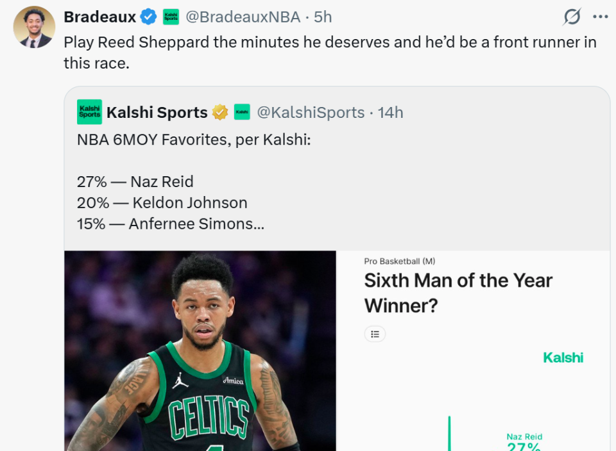This screenshot has height=451, width=616.
Task: Open Bradeaux's profile picture
Action: point(34,27)
